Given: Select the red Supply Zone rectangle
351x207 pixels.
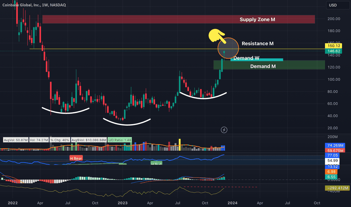Looking at the screenshot, I should coord(179,19).
